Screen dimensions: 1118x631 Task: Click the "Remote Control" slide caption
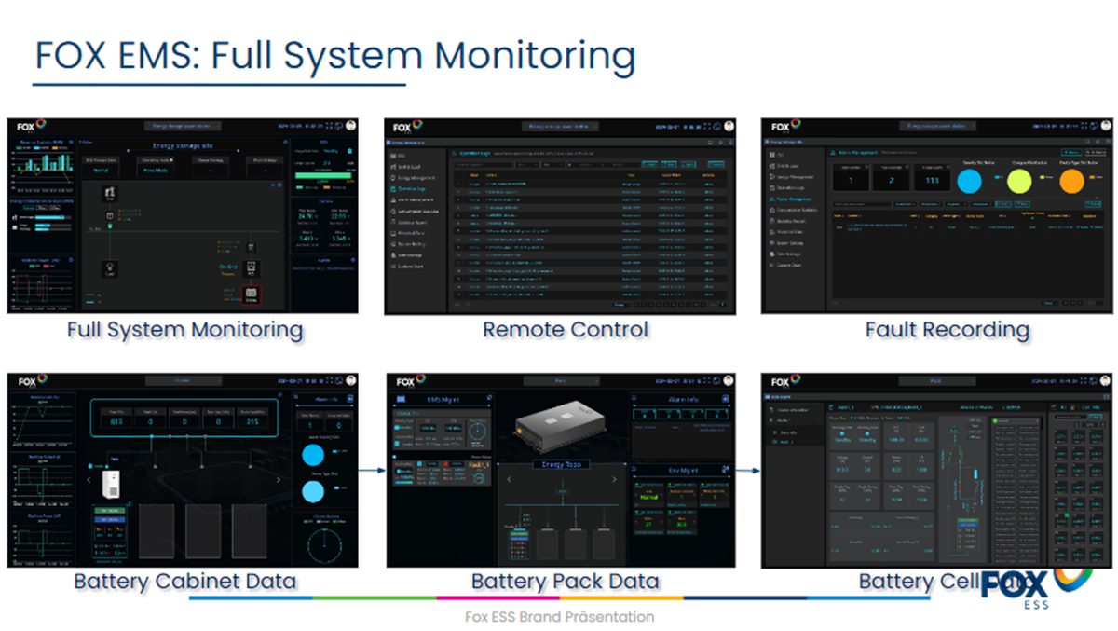click(566, 329)
